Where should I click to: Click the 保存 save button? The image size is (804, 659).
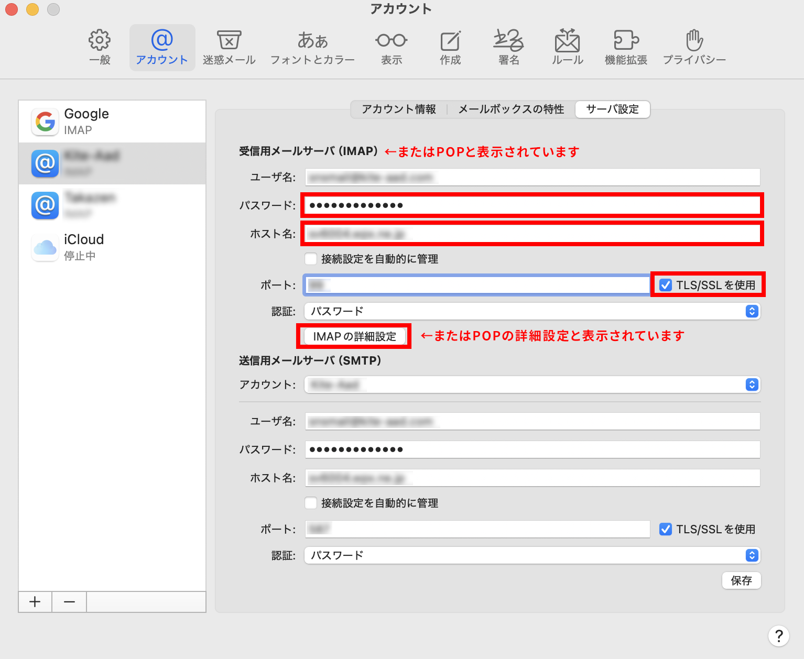coord(741,580)
